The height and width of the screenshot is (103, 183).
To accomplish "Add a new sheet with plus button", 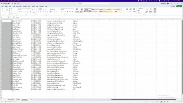I will [x=31, y=100].
